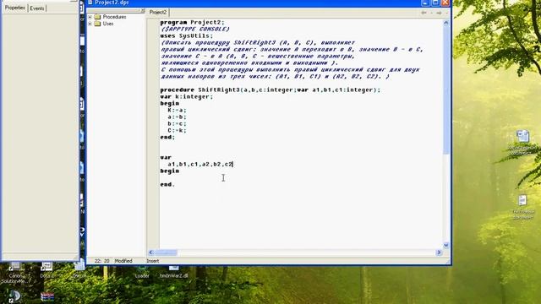541x304 pixels.
Task: Click the main 'begin' keyword before 'end.'
Action: click(169, 171)
